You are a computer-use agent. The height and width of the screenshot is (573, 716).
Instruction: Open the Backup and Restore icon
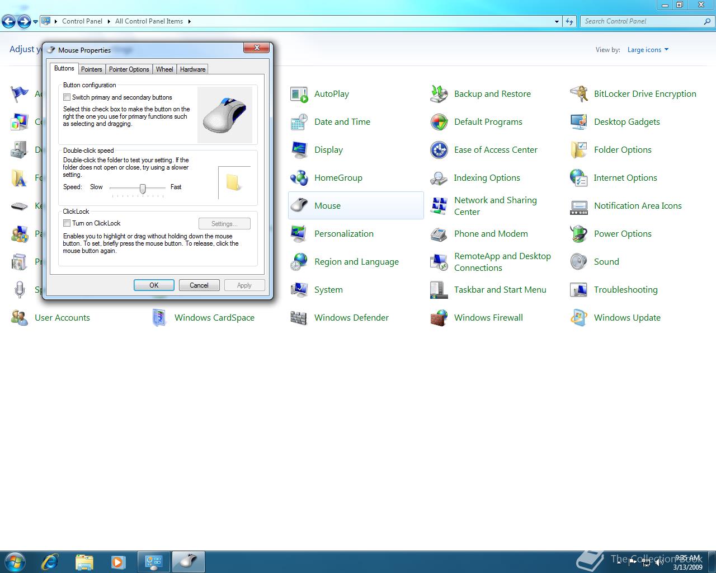(x=439, y=94)
